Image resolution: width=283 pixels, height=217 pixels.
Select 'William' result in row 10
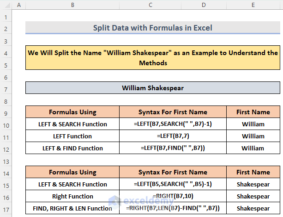click(253, 124)
